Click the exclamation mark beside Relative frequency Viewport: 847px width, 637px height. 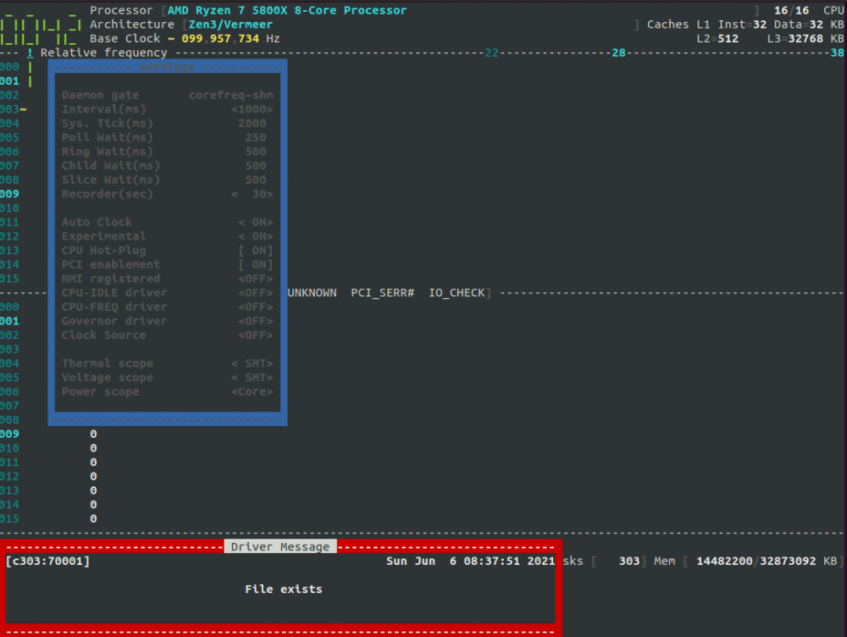pos(30,53)
